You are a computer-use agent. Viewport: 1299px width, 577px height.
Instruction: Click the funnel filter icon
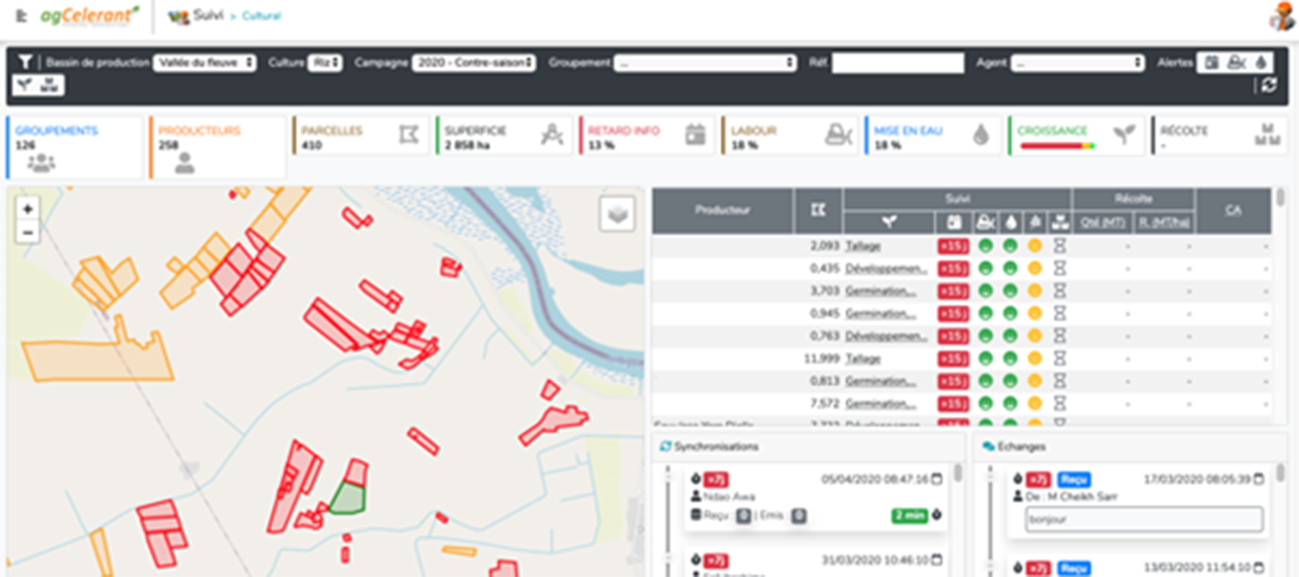(x=25, y=63)
